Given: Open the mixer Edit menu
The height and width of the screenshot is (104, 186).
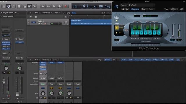Looking at the screenshot, I should pos(37,60).
